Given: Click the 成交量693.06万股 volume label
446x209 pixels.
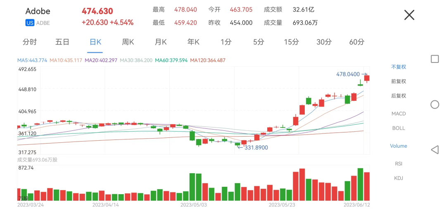Looking at the screenshot, I should tap(37, 160).
